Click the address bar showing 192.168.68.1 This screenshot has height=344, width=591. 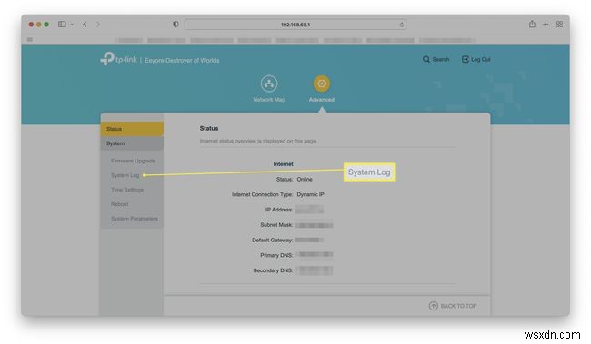coord(295,25)
